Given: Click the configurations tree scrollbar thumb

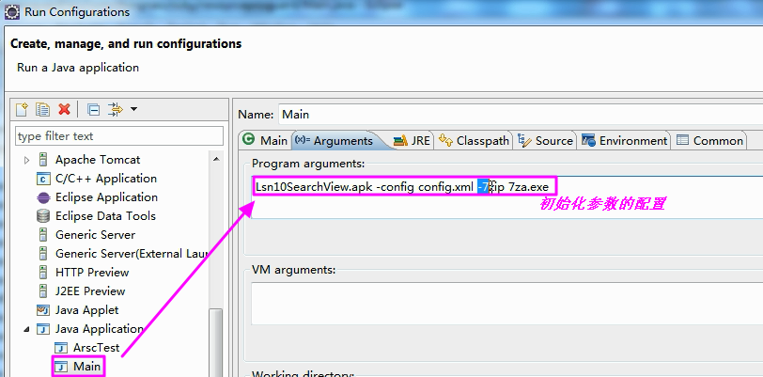Looking at the screenshot, I should coord(215,342).
